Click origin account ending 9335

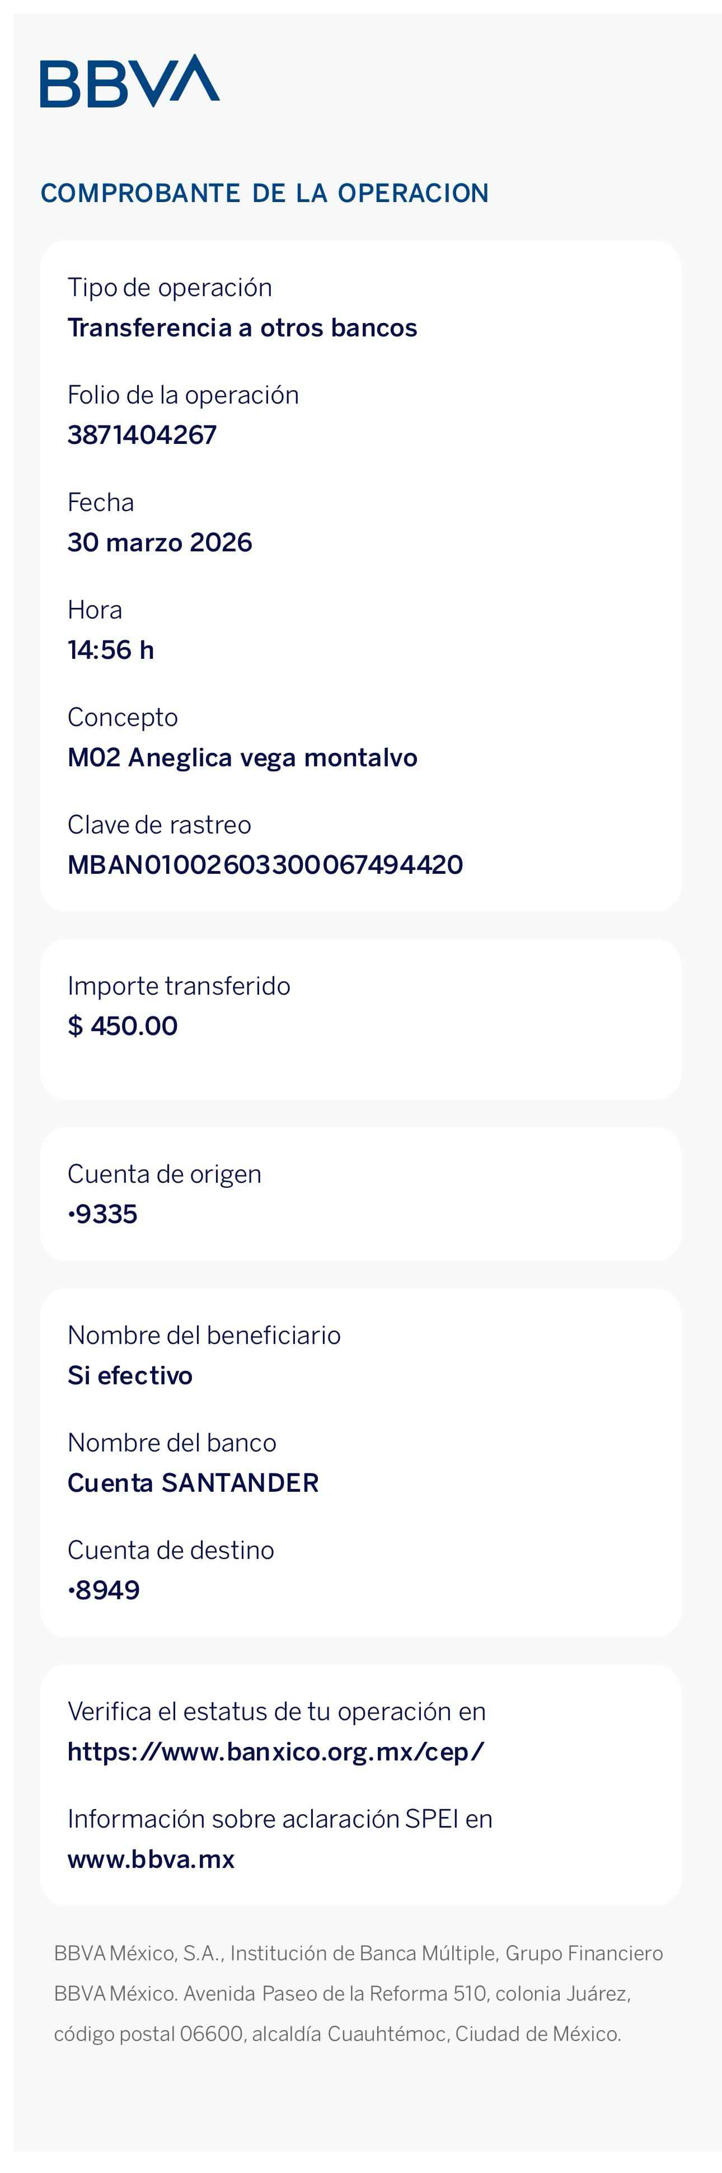click(x=102, y=1214)
